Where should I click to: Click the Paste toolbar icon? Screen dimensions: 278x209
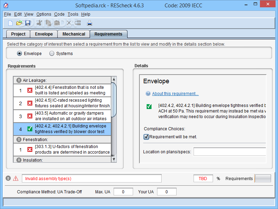(x=57, y=23)
